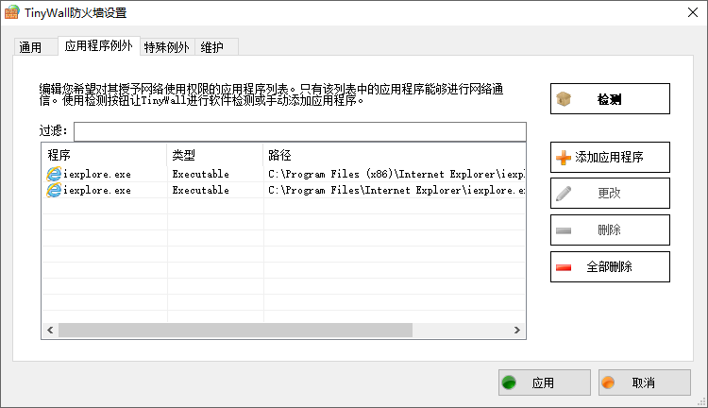This screenshot has width=708, height=408.
Task: Click the green circle icon on 应用
Action: coord(509,382)
